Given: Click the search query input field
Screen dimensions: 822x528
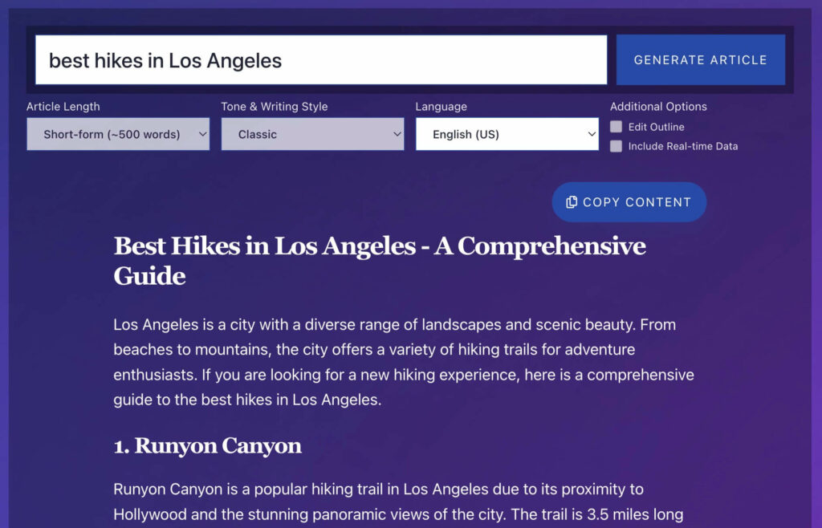Looking at the screenshot, I should pyautogui.click(x=321, y=59).
